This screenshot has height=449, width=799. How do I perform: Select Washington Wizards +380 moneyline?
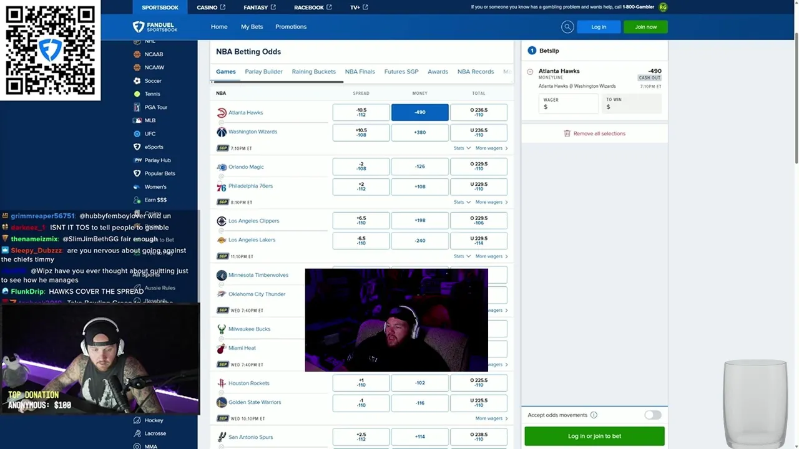(x=419, y=132)
